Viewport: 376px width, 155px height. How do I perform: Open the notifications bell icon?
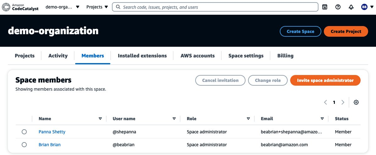(351, 7)
